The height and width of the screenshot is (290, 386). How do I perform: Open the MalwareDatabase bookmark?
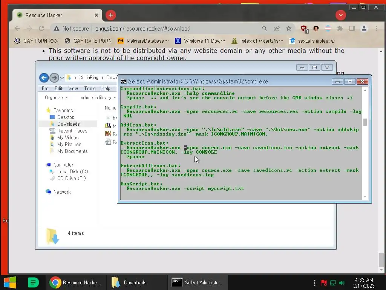coord(143,41)
